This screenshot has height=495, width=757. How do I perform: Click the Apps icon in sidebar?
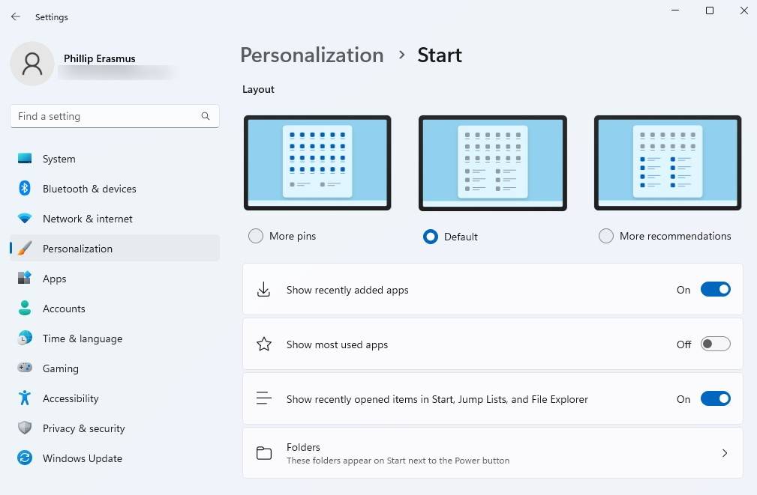pyautogui.click(x=25, y=278)
